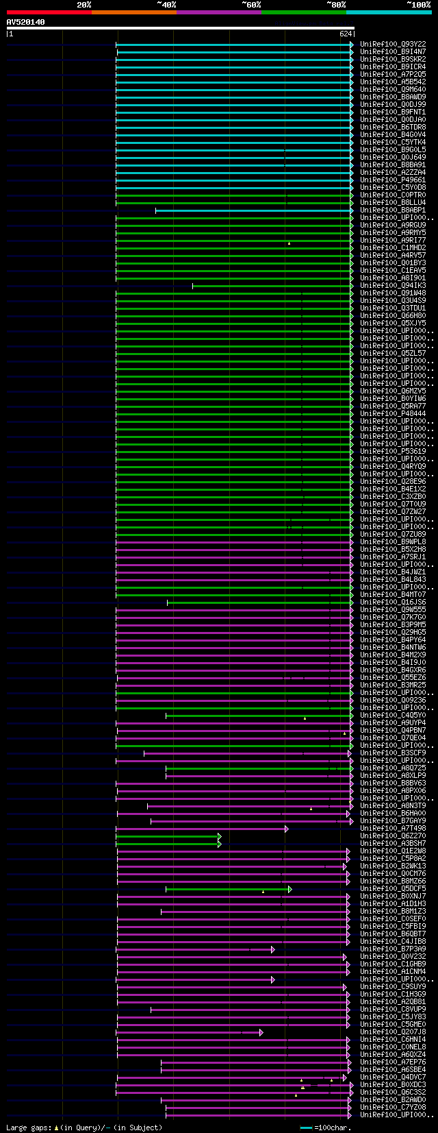Click UniRef100_P48444 hit name

tap(393, 413)
